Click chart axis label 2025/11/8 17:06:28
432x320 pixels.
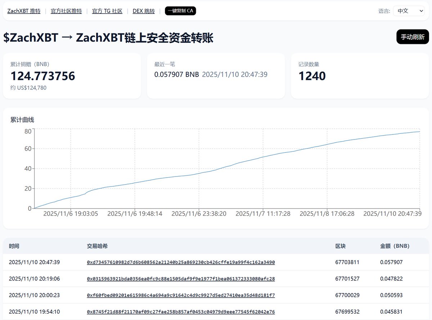click(x=327, y=214)
